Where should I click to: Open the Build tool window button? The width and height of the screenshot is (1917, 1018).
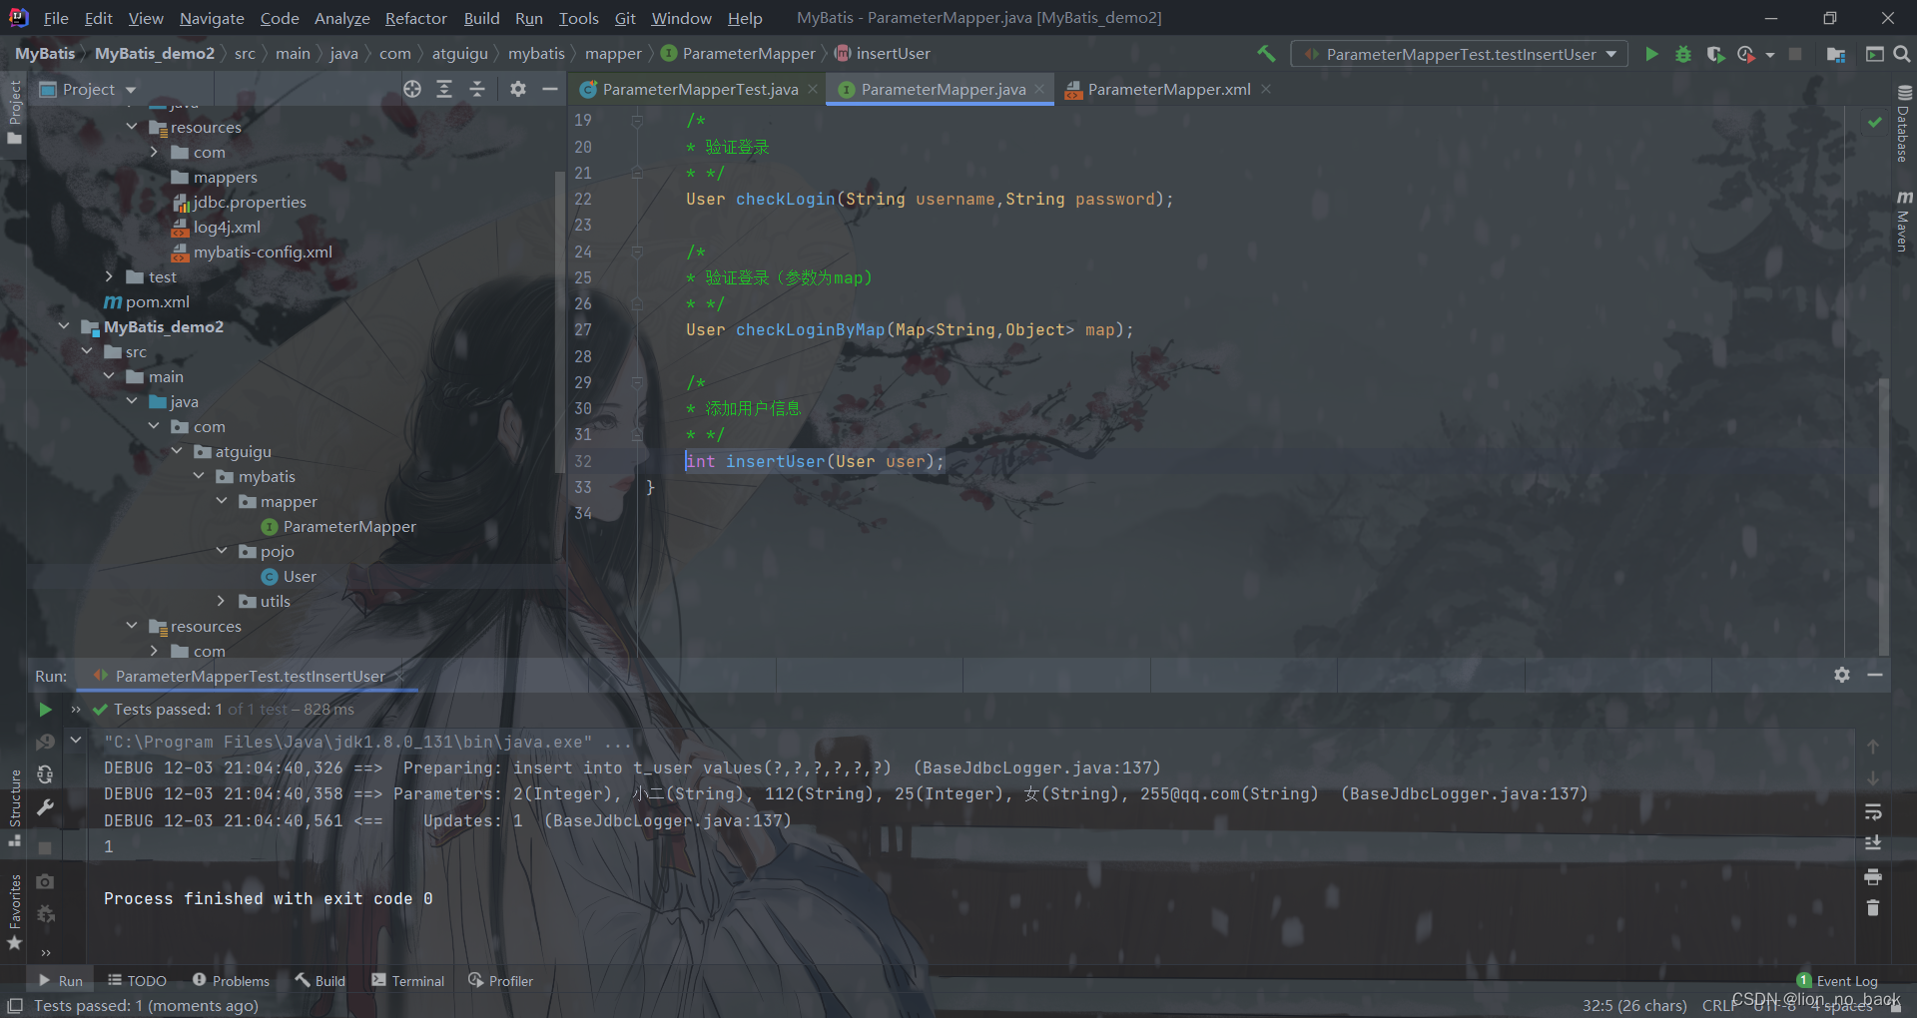[320, 981]
